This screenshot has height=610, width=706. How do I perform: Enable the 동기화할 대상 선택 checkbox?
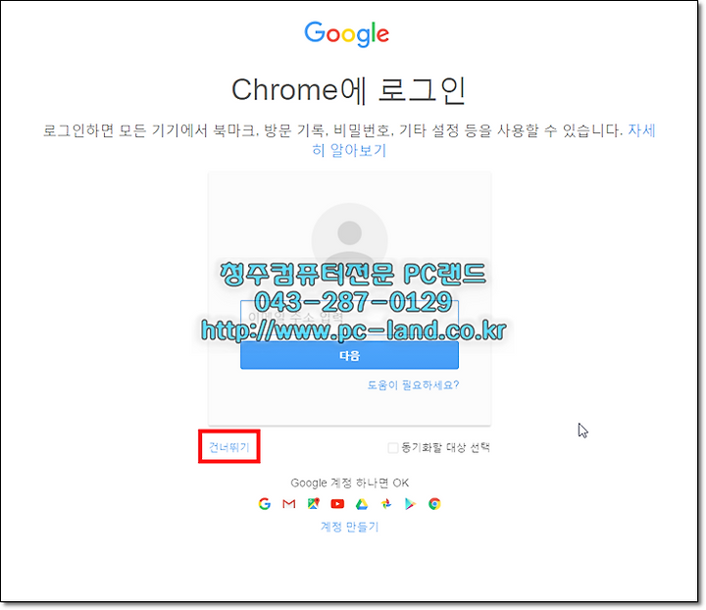click(392, 447)
